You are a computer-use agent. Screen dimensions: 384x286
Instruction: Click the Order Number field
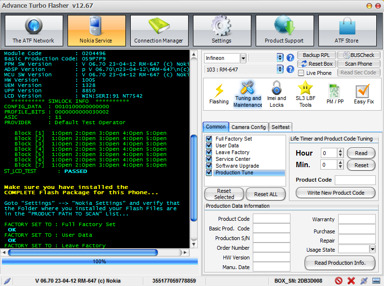(x=271, y=248)
